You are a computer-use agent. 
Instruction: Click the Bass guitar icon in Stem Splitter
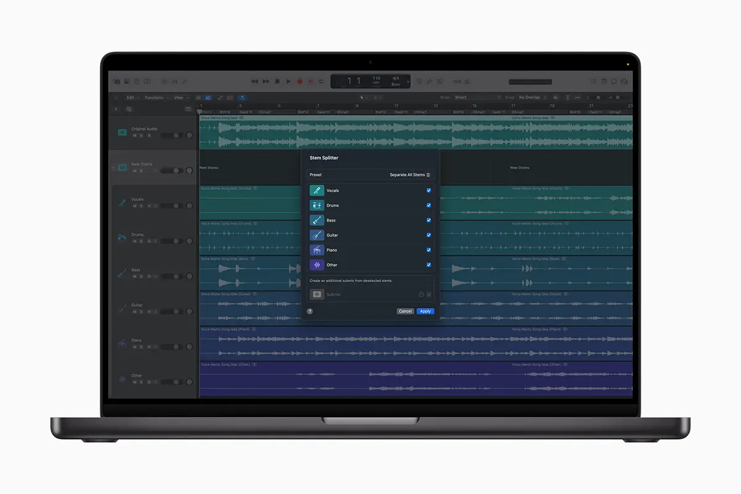(316, 220)
